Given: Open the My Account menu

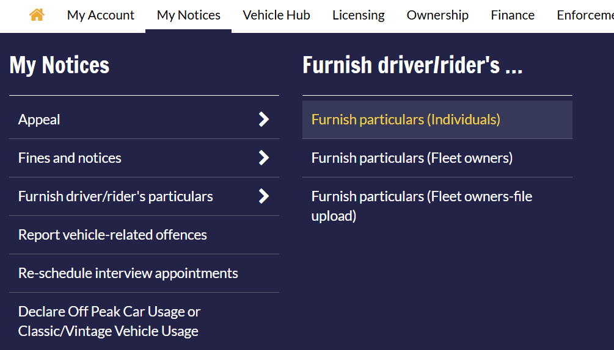Looking at the screenshot, I should click(x=101, y=15).
